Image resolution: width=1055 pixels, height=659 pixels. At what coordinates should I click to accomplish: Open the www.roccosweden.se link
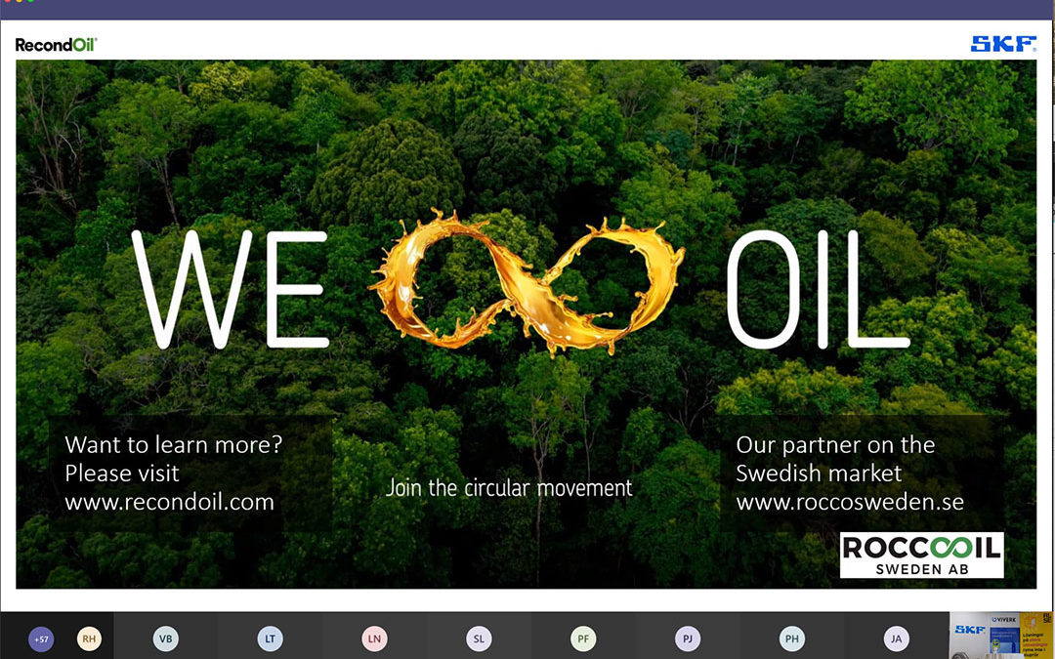tap(850, 502)
